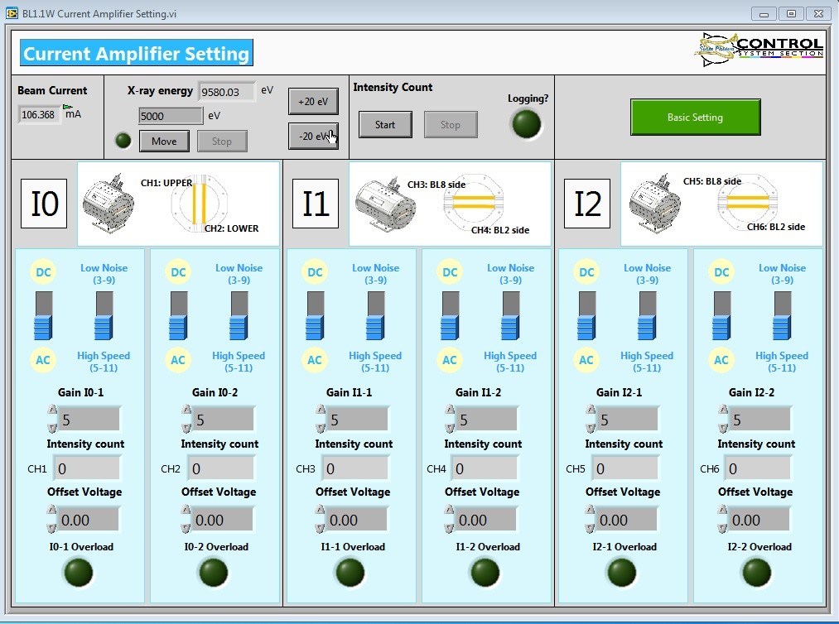Toggle Low Noise/High Speed switch for I2-1
This screenshot has height=624, width=839.
pyautogui.click(x=647, y=316)
